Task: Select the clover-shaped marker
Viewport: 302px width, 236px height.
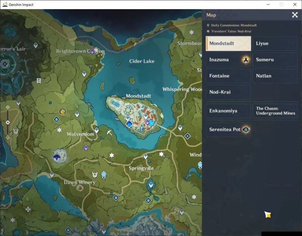Action: pos(28,209)
